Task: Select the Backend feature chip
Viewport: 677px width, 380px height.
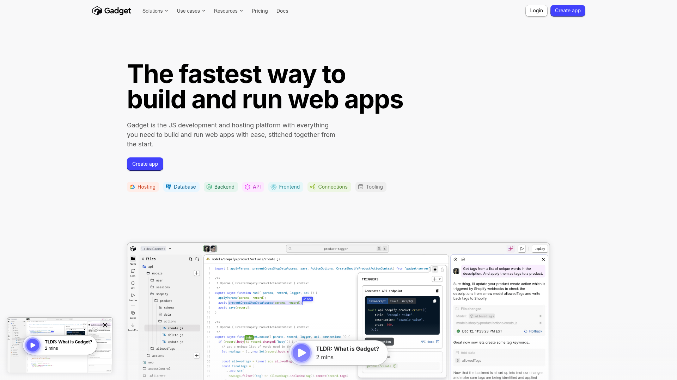Action: (220, 187)
